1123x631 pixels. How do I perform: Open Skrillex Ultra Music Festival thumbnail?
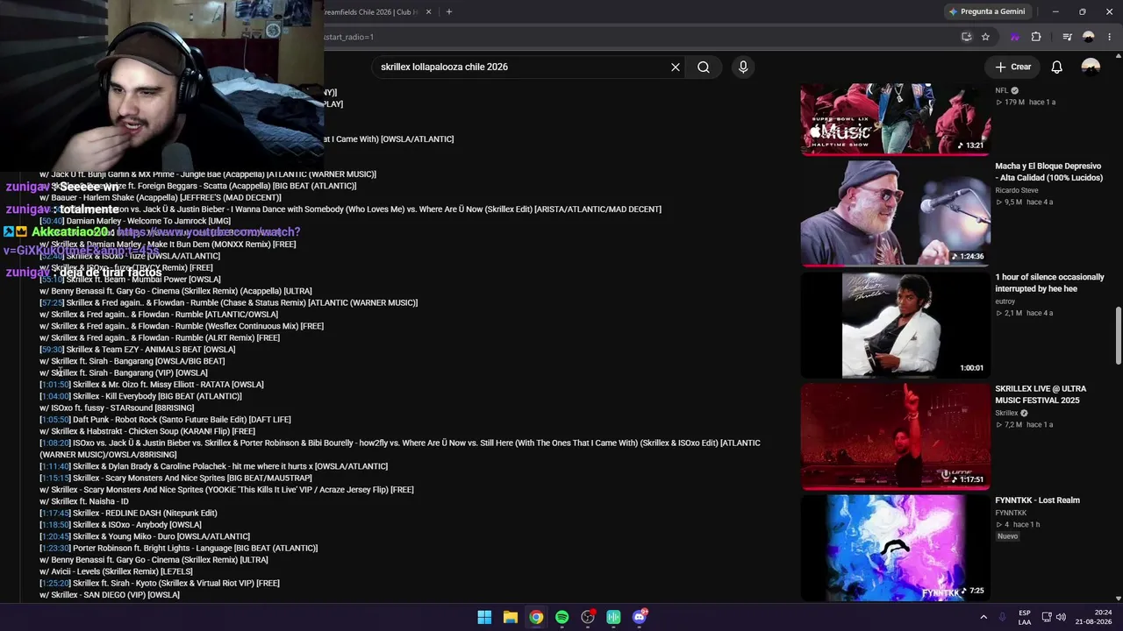click(895, 436)
